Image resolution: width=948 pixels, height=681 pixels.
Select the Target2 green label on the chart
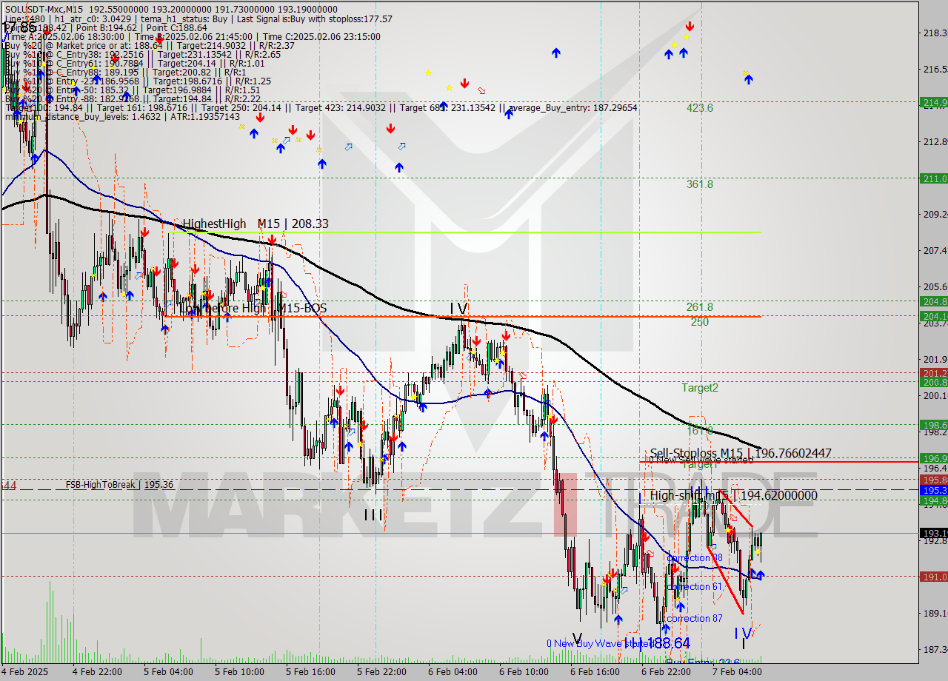(699, 388)
